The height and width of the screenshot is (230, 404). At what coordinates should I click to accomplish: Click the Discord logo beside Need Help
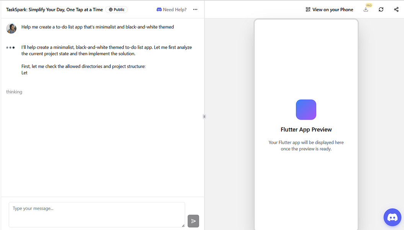tap(159, 10)
